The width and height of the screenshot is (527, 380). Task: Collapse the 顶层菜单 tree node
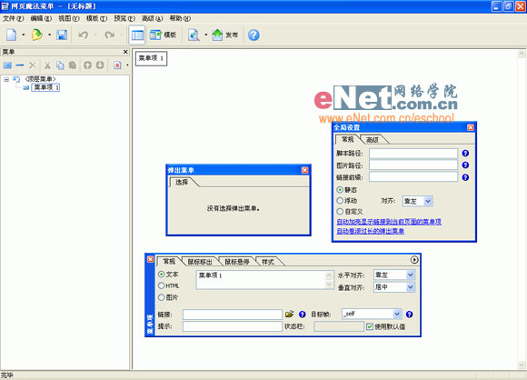(6, 79)
